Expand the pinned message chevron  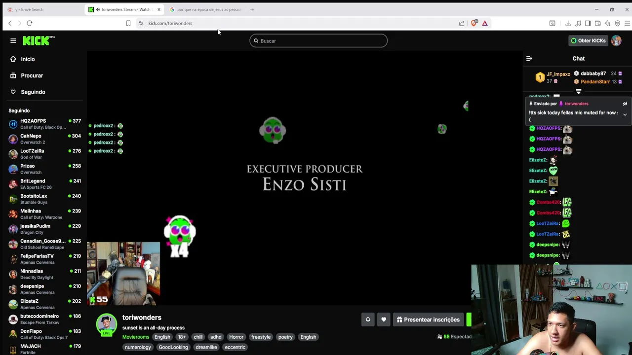[x=625, y=114]
